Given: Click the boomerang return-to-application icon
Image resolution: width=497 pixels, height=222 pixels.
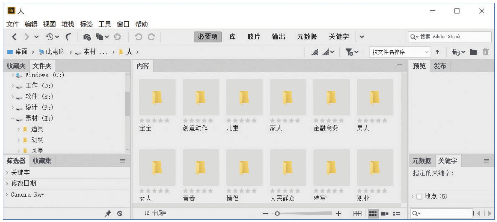Looking at the screenshot, I should pos(69,37).
